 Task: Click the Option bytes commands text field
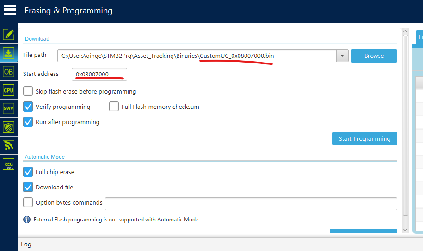click(x=251, y=204)
